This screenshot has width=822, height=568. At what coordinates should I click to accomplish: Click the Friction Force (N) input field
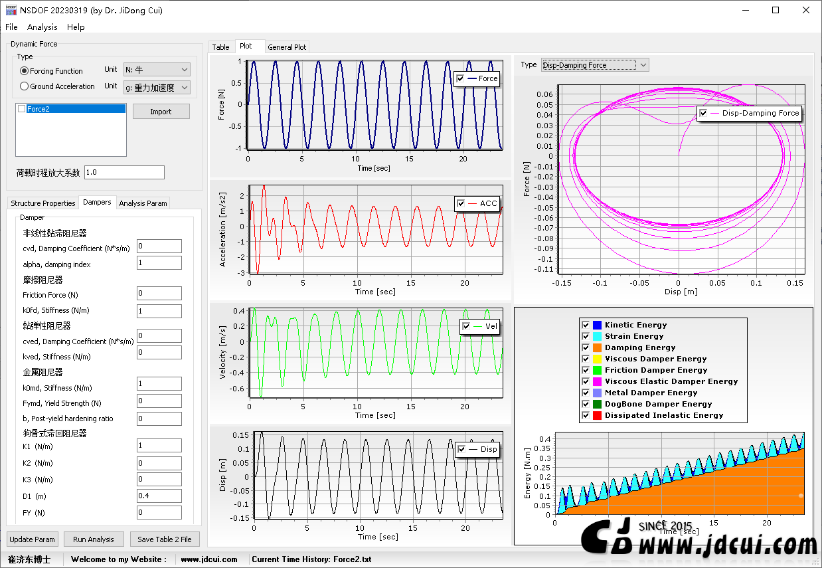pos(159,293)
